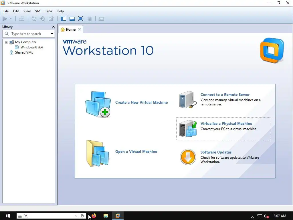Click the new virtual machine plus icon

tap(98, 104)
